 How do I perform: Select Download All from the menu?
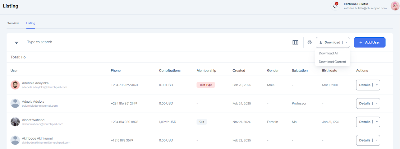click(328, 53)
